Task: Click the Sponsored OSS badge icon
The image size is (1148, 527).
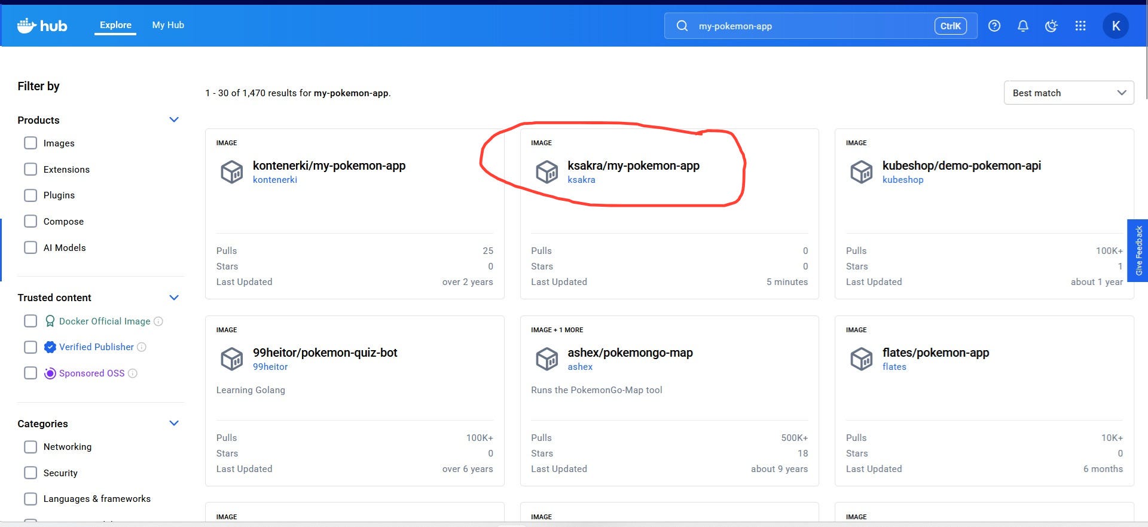Action: [50, 373]
